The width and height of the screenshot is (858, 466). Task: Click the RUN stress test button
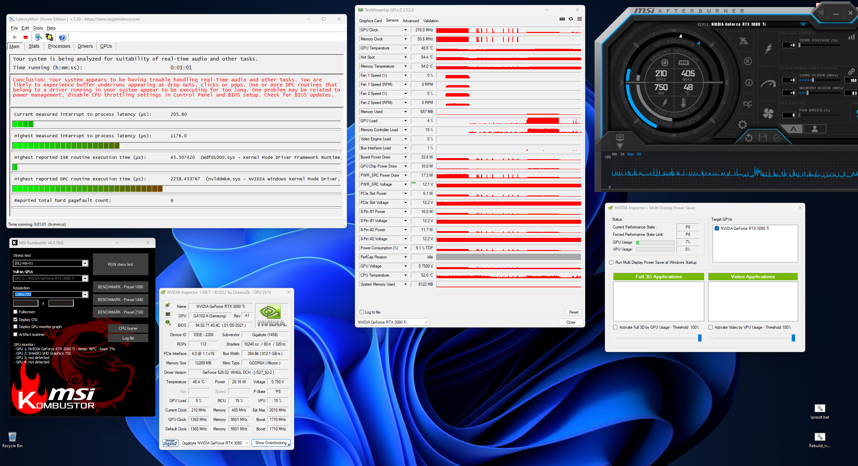(120, 264)
